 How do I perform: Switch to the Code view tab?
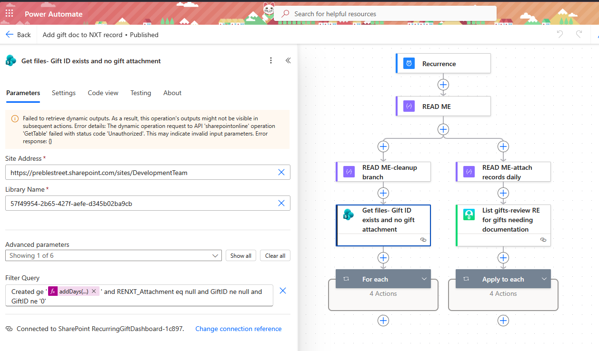click(x=103, y=93)
